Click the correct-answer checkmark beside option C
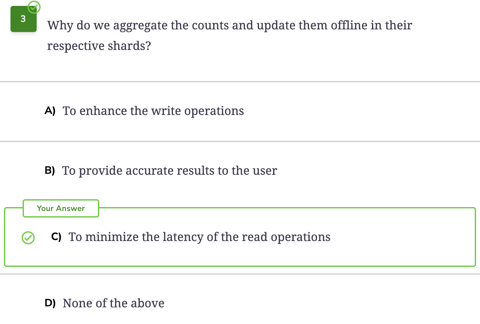 click(28, 237)
